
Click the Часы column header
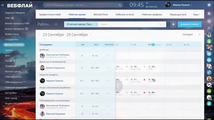coord(96,44)
